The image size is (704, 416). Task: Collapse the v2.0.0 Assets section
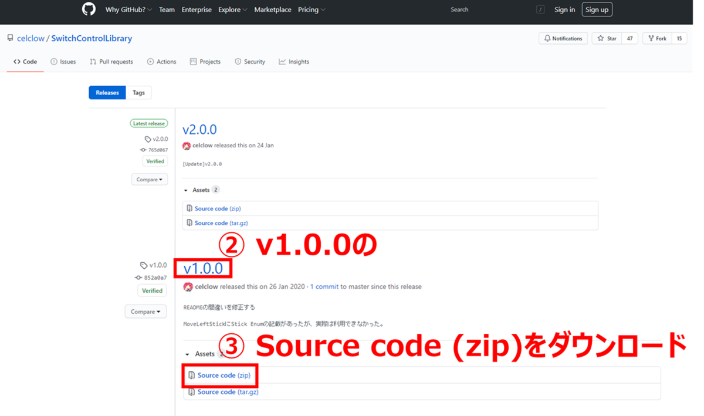[201, 190]
